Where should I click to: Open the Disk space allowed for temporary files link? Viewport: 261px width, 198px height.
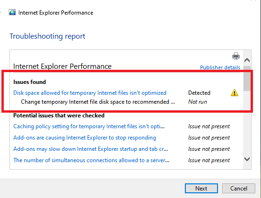pos(90,93)
